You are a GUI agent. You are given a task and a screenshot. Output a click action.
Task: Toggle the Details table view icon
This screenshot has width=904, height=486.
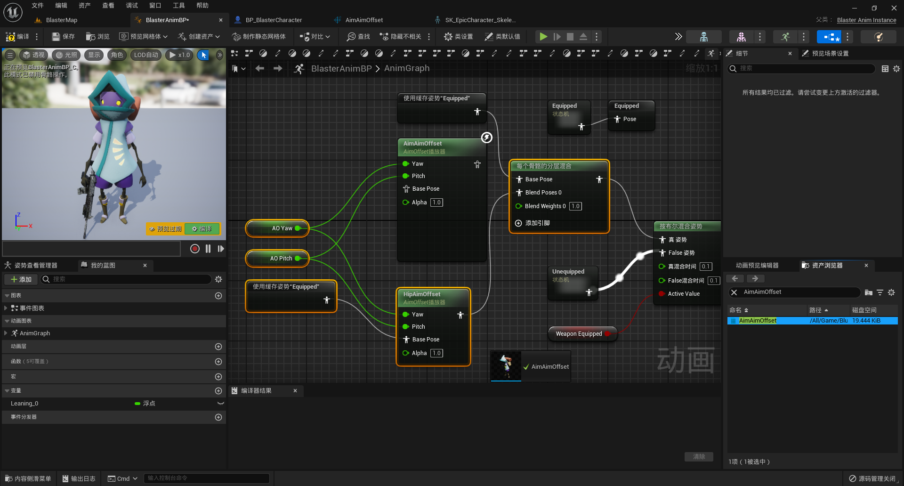tap(885, 69)
